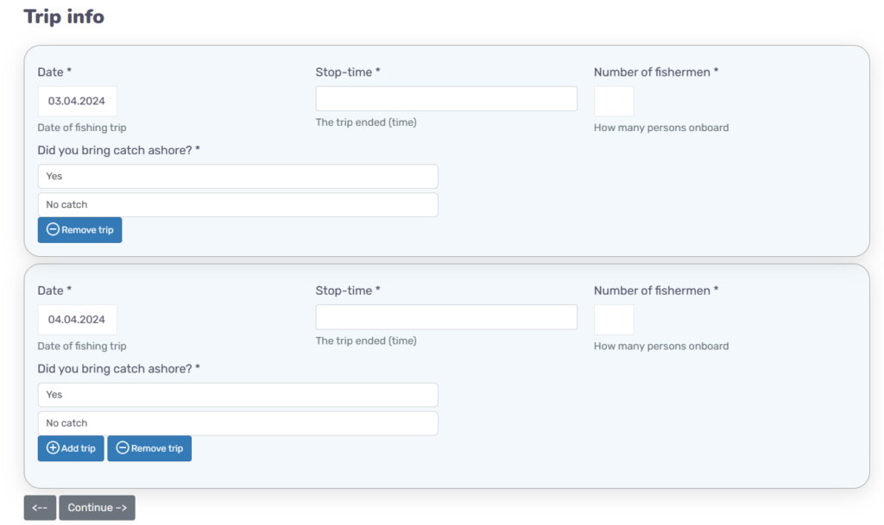Viewport: 884px width, 525px height.
Task: Click the minus icon on the second trip's Remove trip button
Action: pos(123,448)
